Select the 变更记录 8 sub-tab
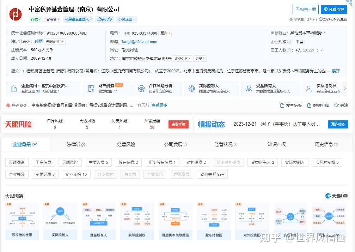355x252 pixels. click(x=45, y=174)
